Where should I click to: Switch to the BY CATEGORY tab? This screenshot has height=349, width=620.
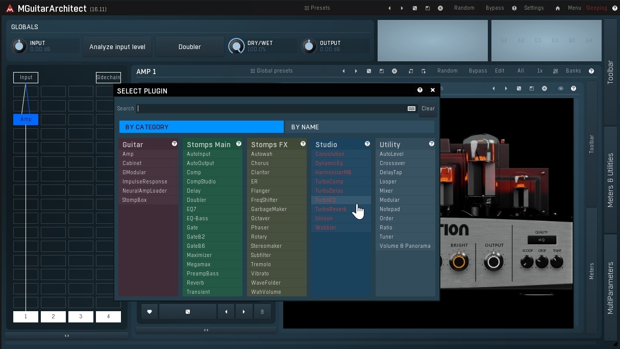[202, 127]
